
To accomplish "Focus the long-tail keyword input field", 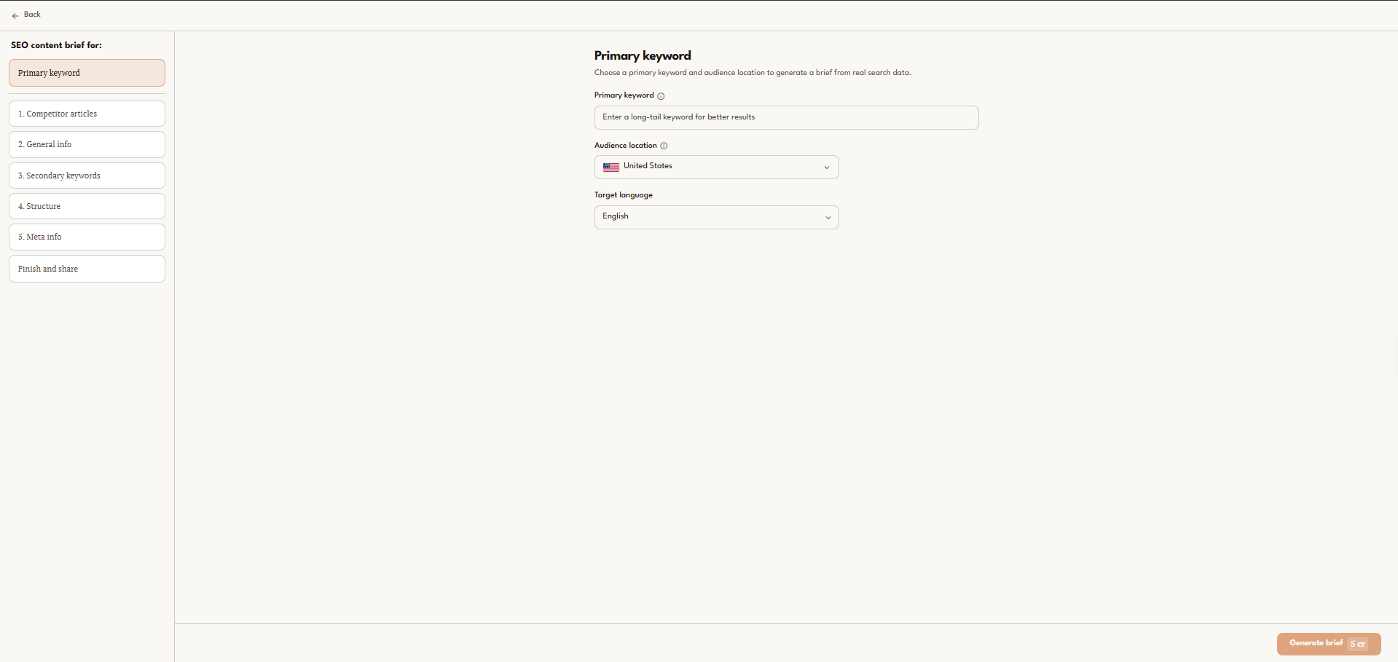I will tap(786, 117).
